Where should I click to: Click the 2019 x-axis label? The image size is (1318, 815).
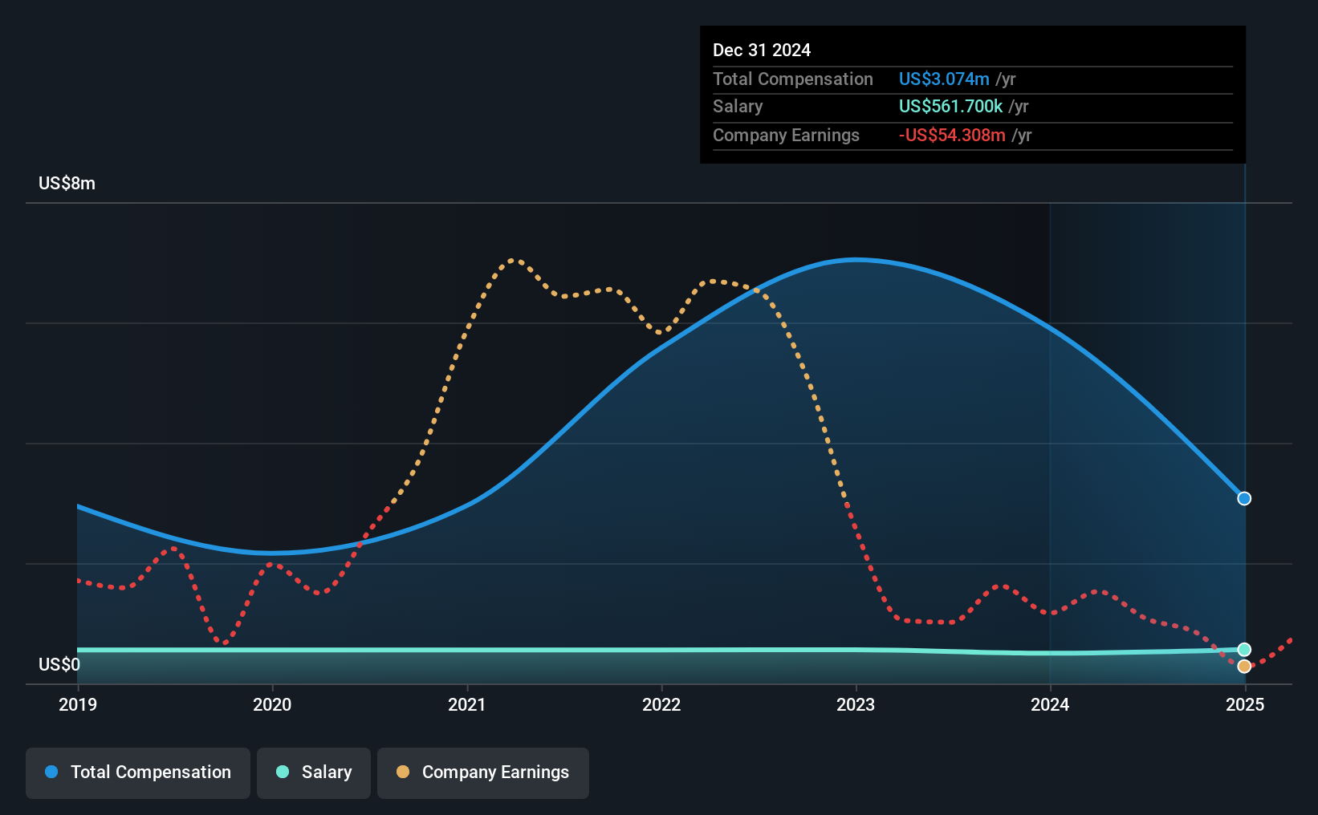coord(78,704)
